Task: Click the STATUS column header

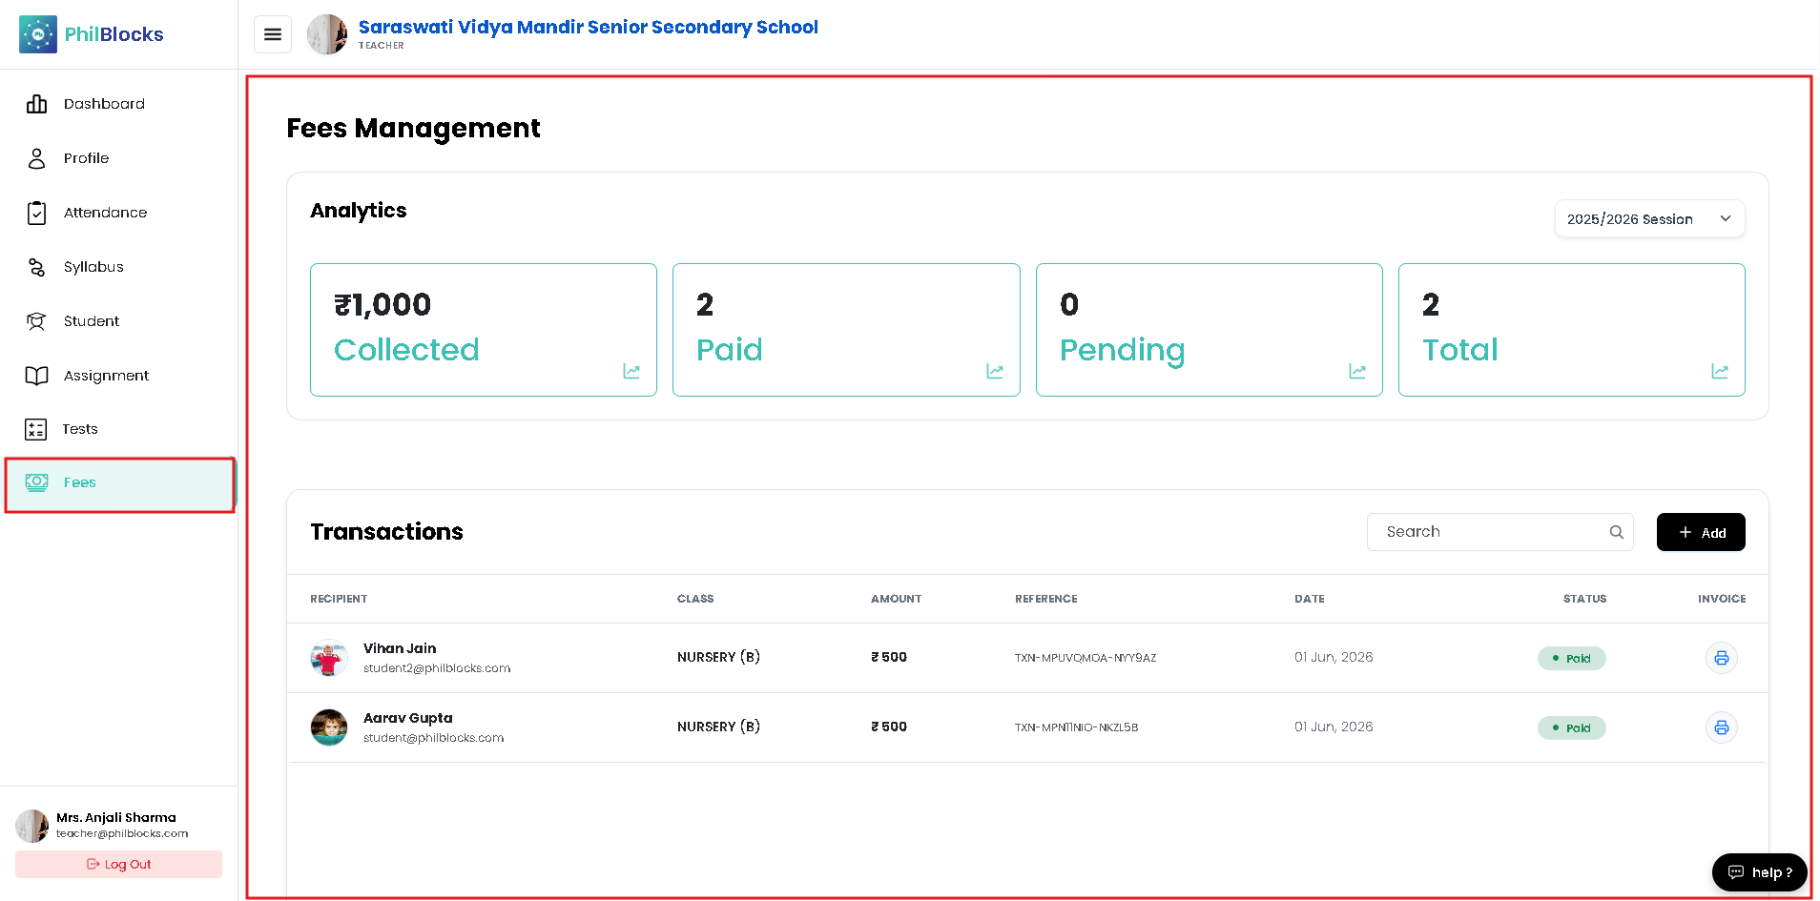Action: (1584, 599)
